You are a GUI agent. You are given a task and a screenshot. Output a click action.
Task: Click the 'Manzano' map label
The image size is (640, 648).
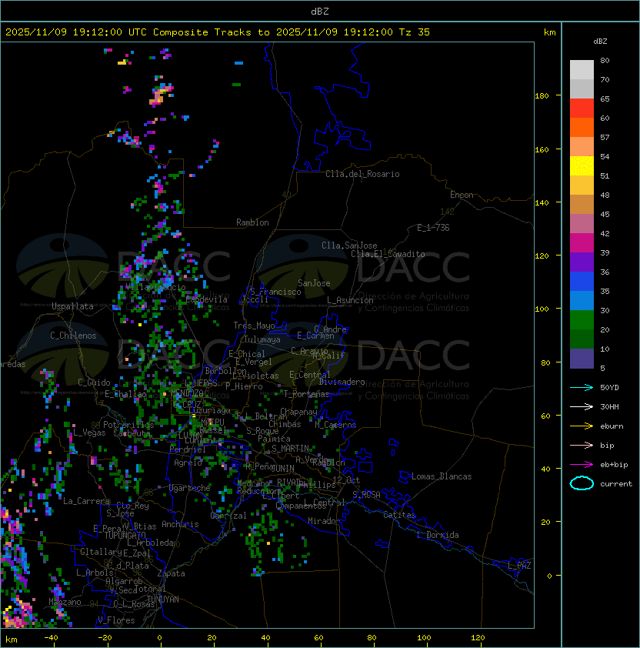(65, 602)
